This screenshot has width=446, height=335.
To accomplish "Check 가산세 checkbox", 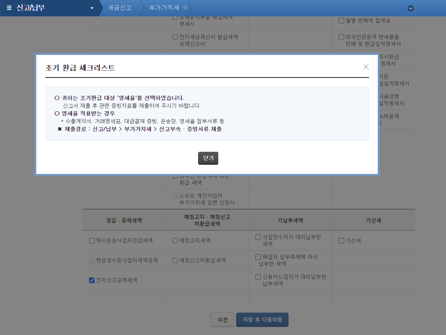I will (x=341, y=241).
